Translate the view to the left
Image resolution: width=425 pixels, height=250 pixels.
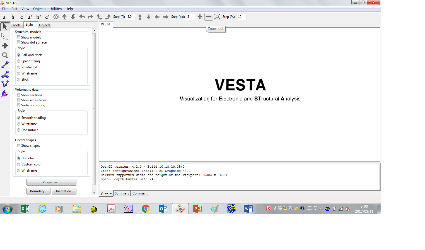point(157,17)
